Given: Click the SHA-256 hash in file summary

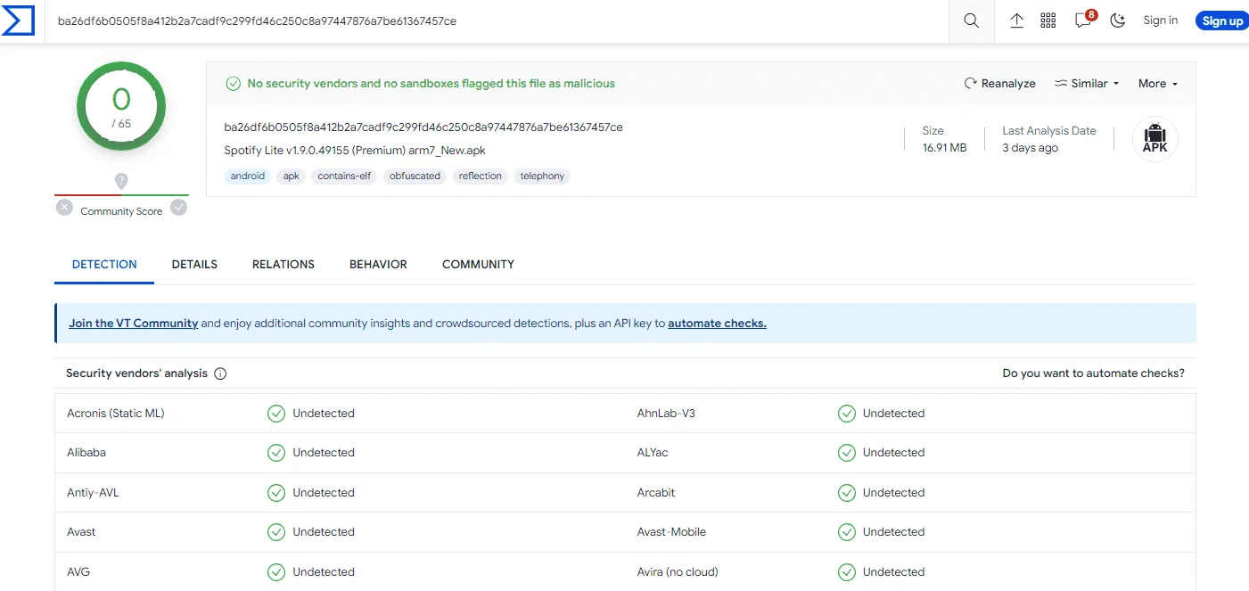Looking at the screenshot, I should click(x=423, y=127).
